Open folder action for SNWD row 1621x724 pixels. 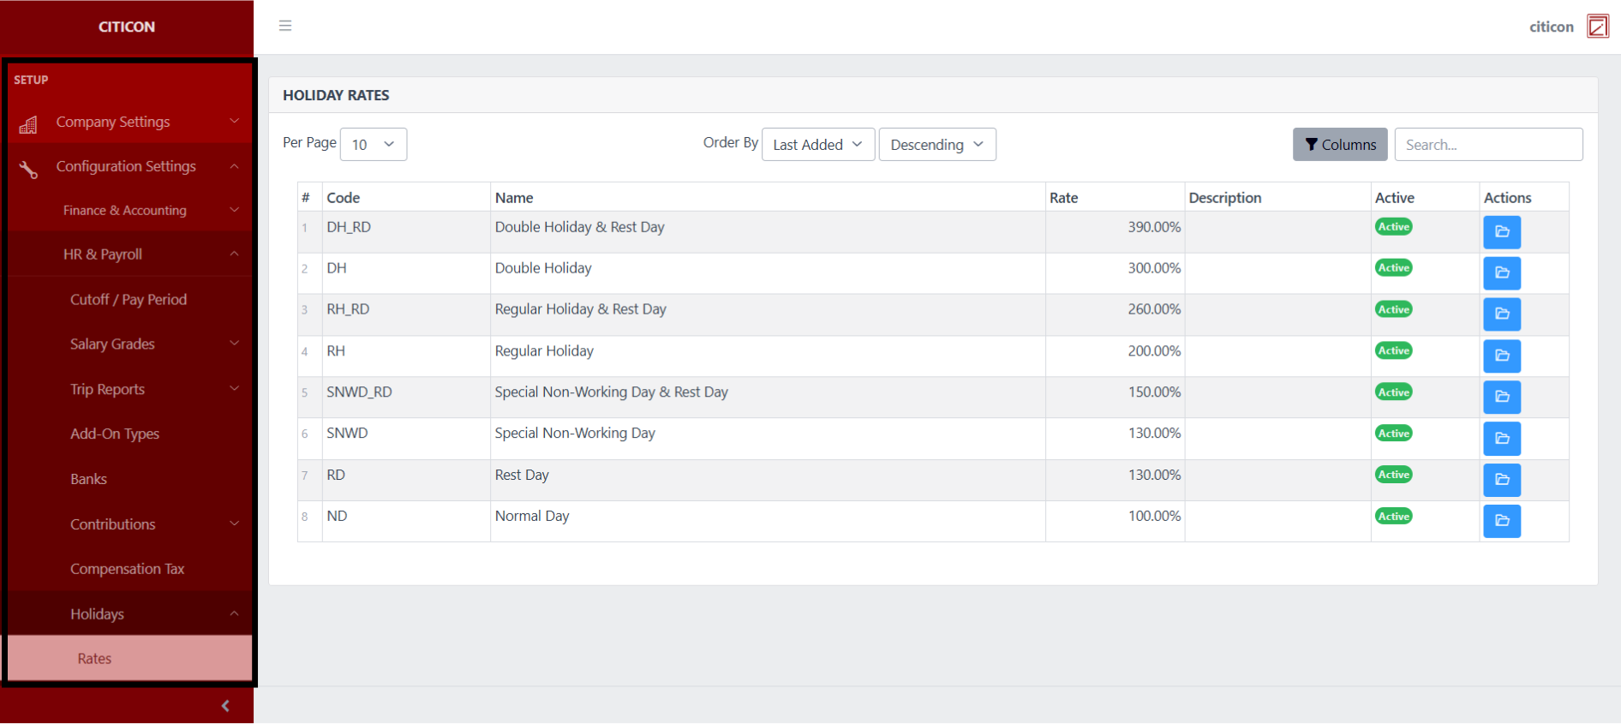coord(1501,439)
